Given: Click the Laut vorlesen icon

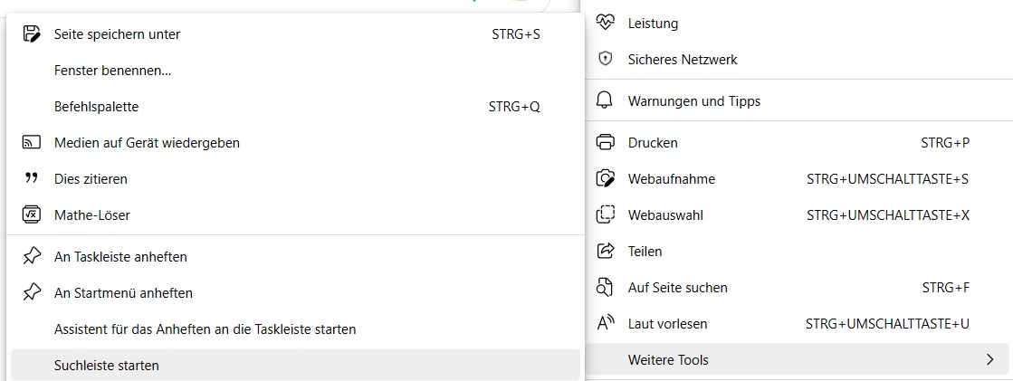Looking at the screenshot, I should (606, 324).
